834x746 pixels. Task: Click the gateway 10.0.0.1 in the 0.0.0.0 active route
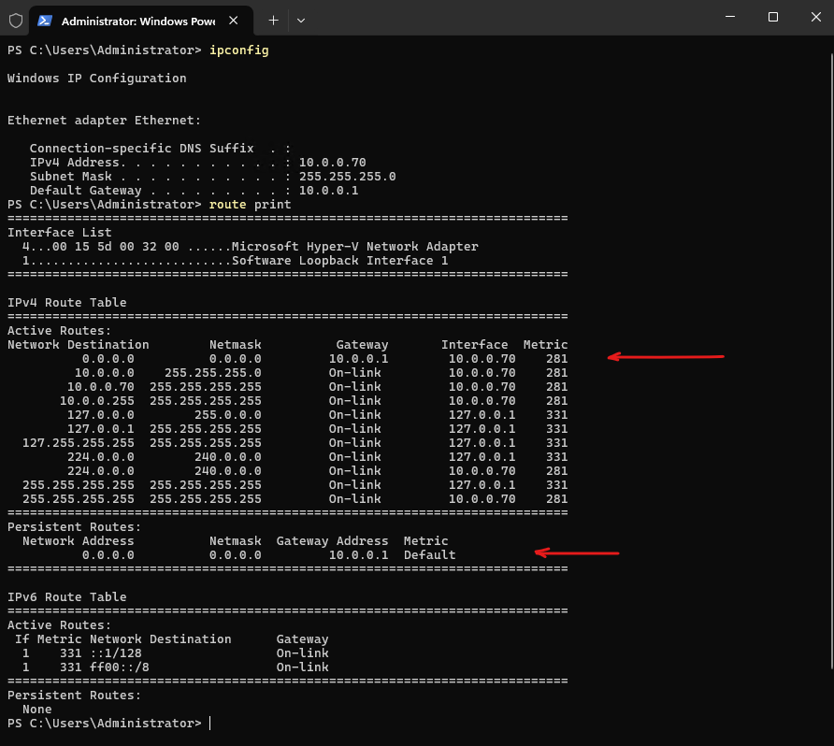pyautogui.click(x=358, y=359)
